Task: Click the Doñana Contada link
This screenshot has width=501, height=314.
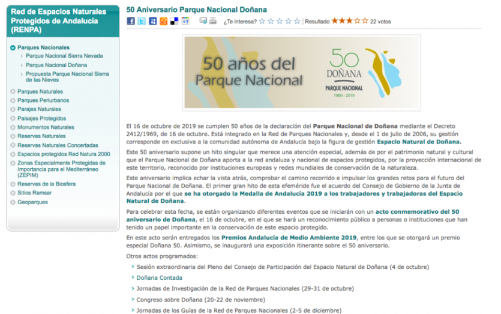Action: point(159,278)
